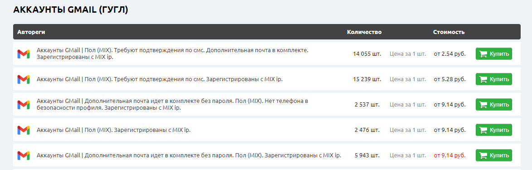Viewport: 532px width, 170px height.
Task: Click price от 2.54 руб.
Action: click(450, 53)
